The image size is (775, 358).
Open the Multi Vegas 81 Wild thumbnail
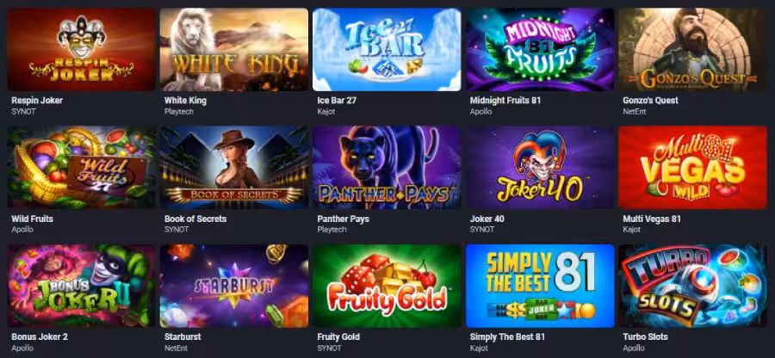click(x=692, y=168)
